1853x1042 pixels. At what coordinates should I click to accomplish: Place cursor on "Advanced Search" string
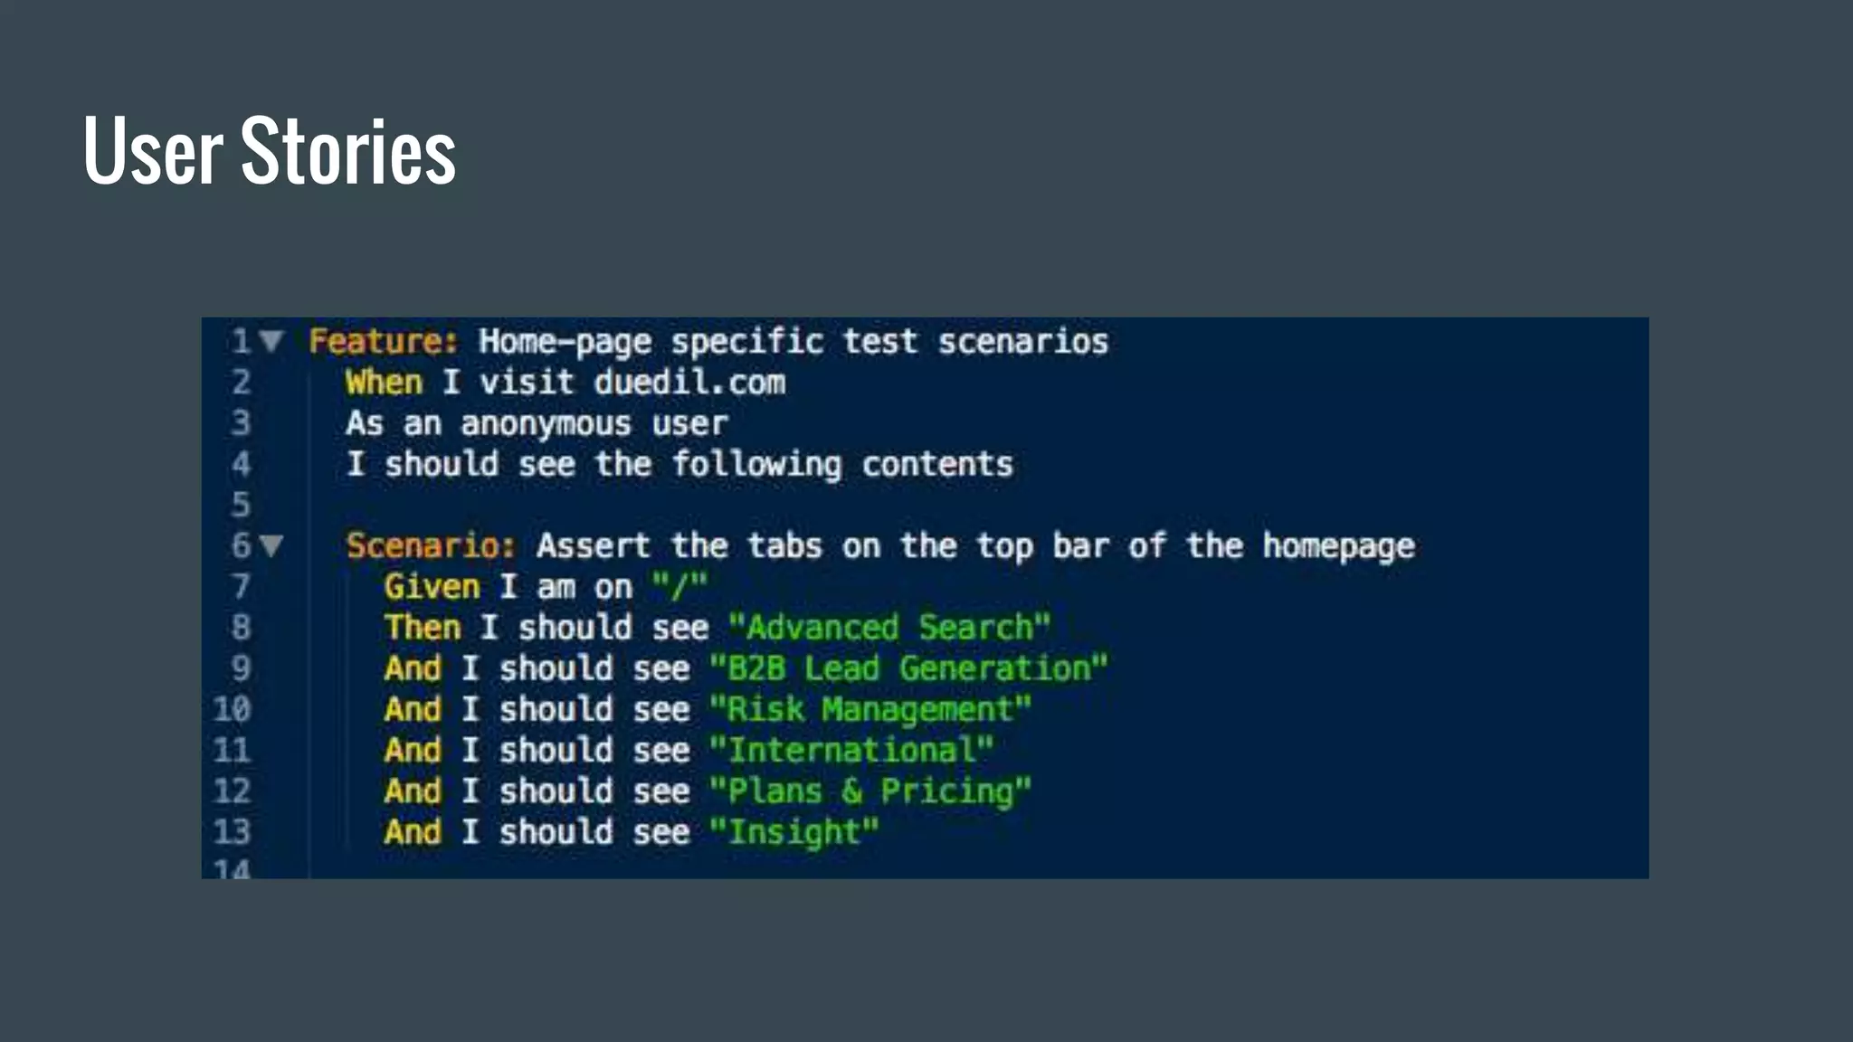click(888, 628)
